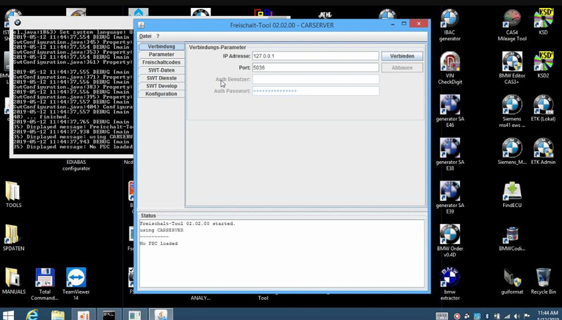This screenshot has height=320, width=562.
Task: Switch to the Parameter tab
Action: 161,54
